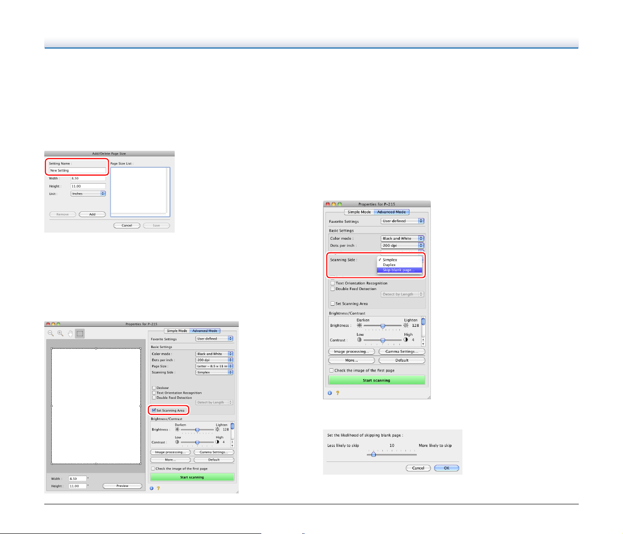Open Favorite Settings dropdown in preview Properties window
The width and height of the screenshot is (623, 534).
coord(214,339)
